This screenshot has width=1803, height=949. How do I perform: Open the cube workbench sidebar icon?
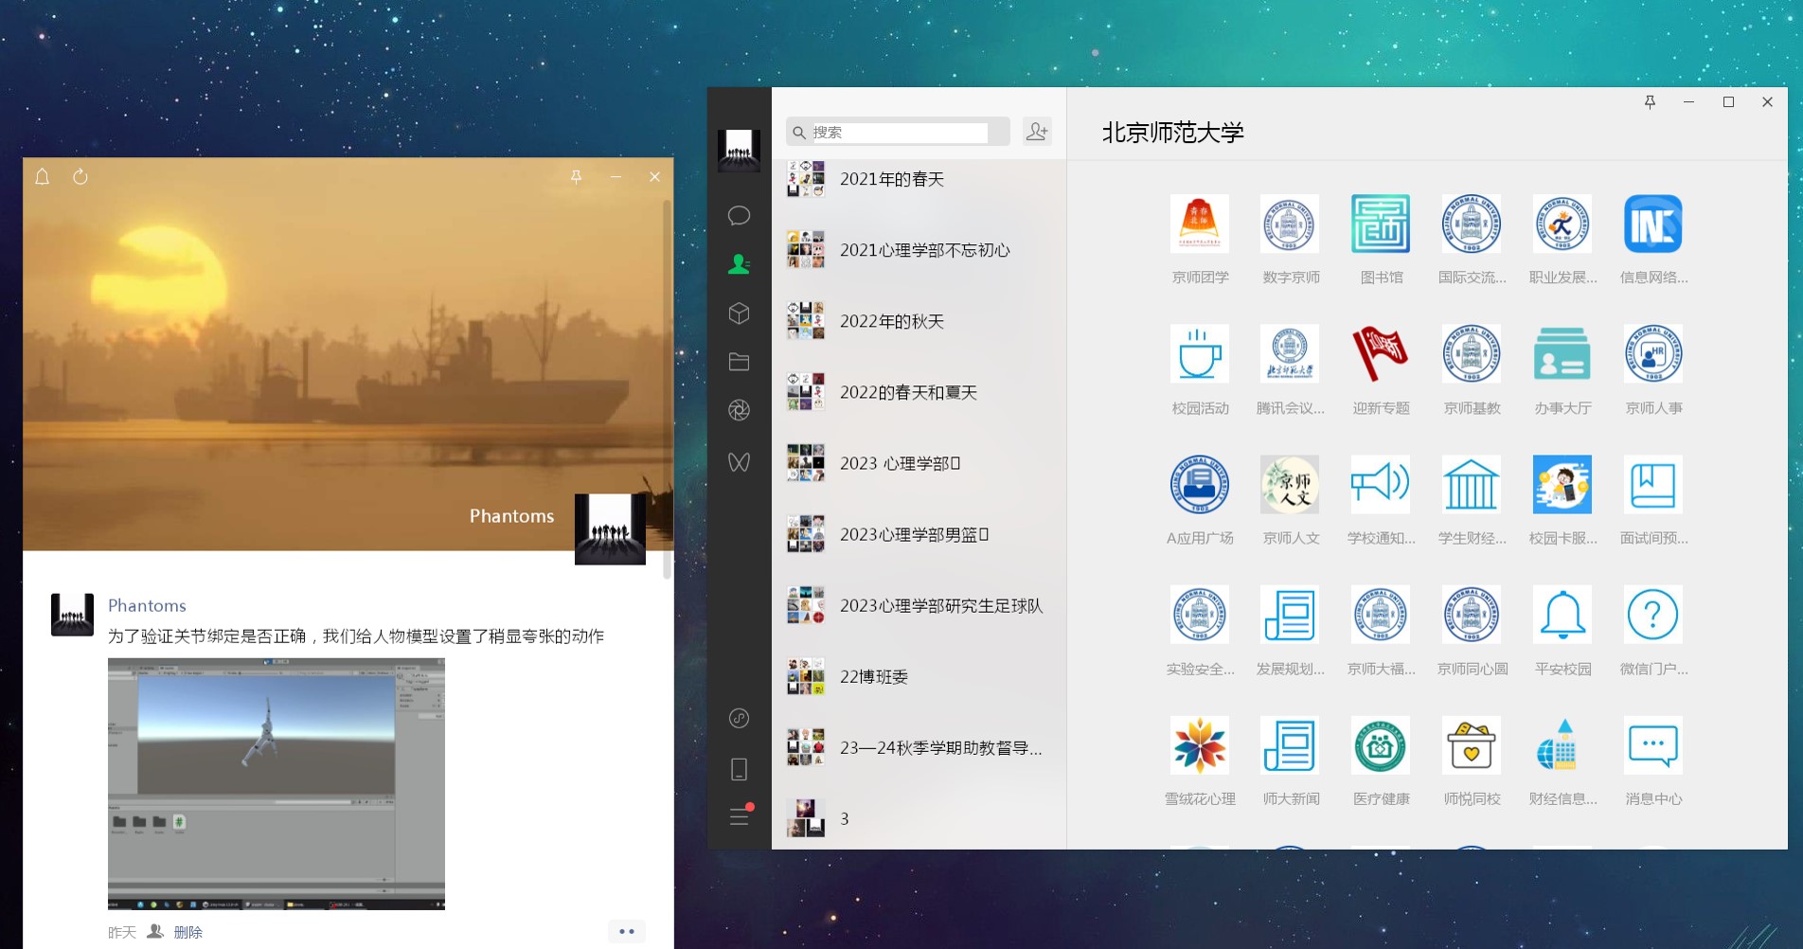[739, 313]
